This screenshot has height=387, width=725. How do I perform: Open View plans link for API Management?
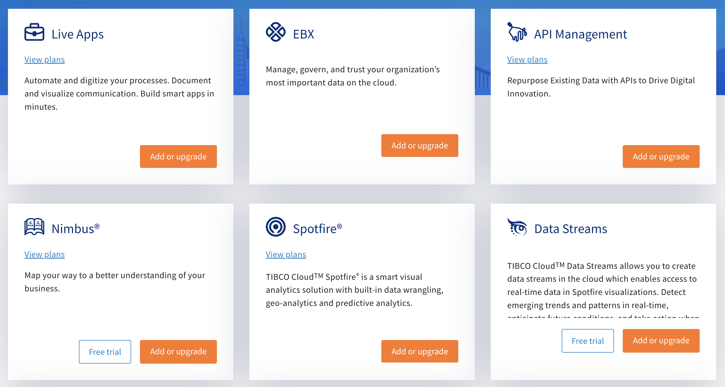(527, 59)
